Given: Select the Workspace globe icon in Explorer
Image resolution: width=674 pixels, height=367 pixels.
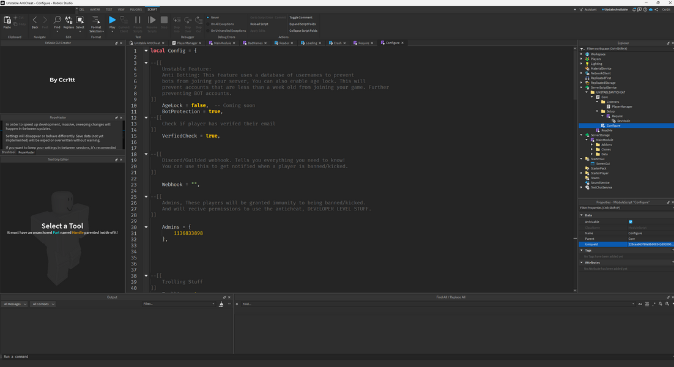Looking at the screenshot, I should (587, 54).
